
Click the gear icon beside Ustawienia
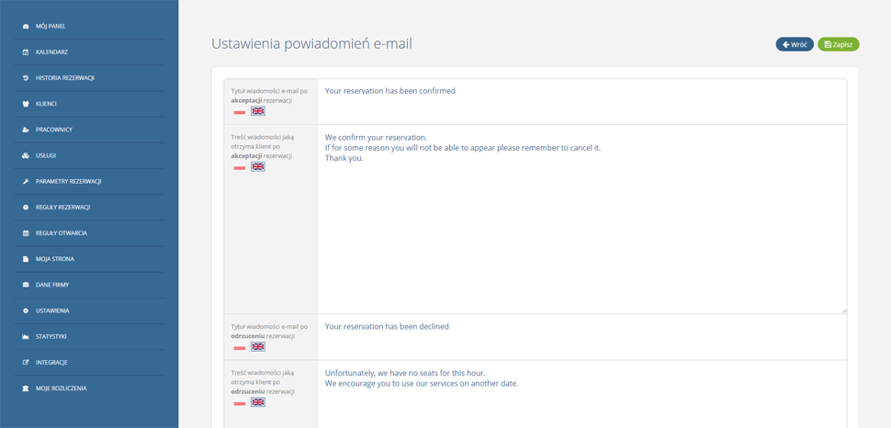26,311
